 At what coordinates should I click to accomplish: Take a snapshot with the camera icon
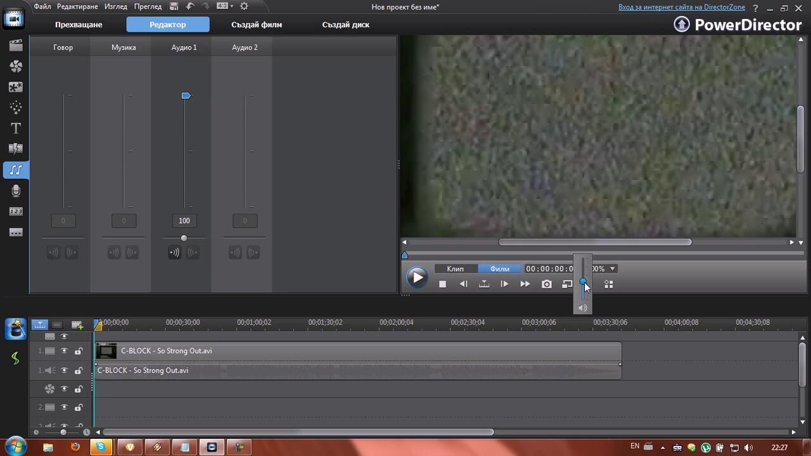(546, 284)
